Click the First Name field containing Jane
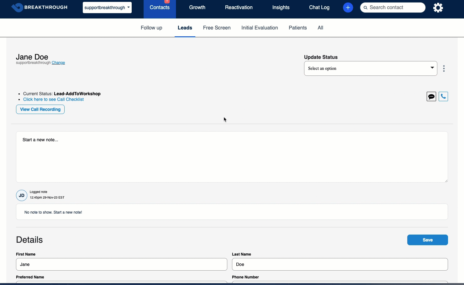Image resolution: width=464 pixels, height=285 pixels. (x=122, y=264)
